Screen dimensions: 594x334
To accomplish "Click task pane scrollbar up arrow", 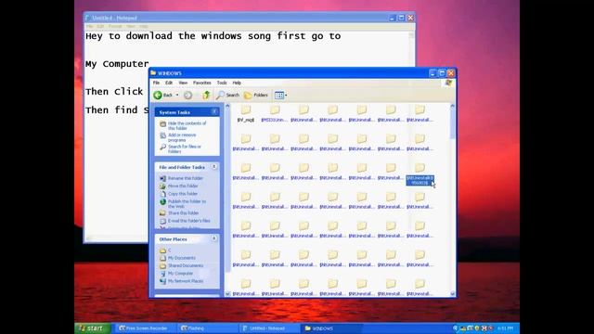I will [x=227, y=107].
